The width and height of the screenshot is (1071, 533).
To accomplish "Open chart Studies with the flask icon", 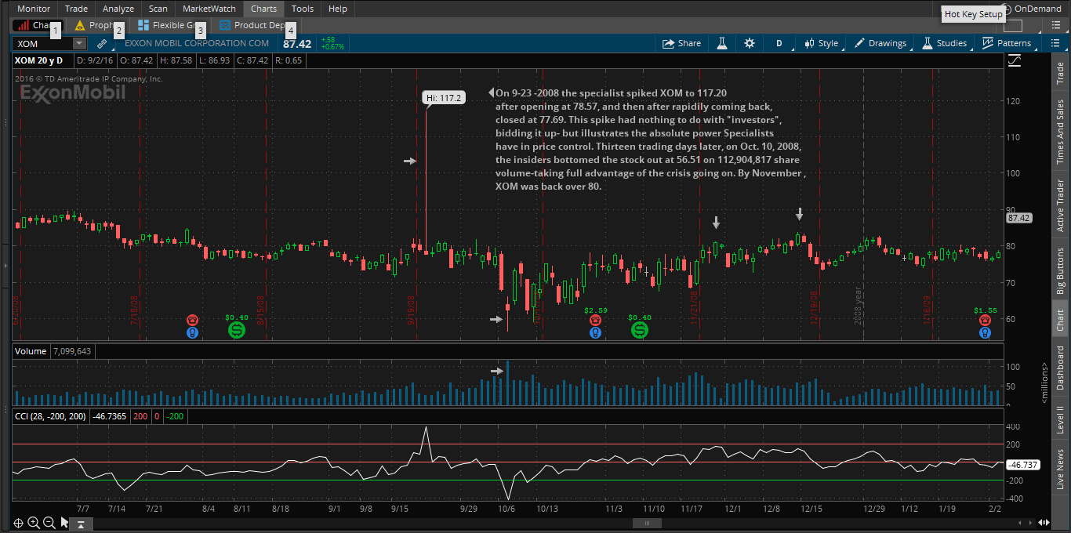I will tap(722, 44).
